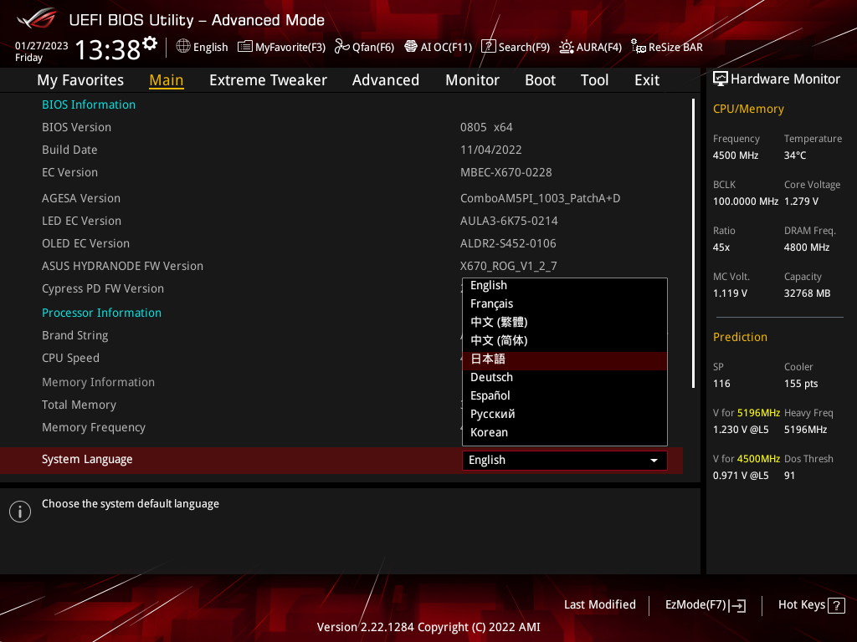Image resolution: width=857 pixels, height=642 pixels.
Task: Click the Brand String label
Action: click(x=74, y=336)
